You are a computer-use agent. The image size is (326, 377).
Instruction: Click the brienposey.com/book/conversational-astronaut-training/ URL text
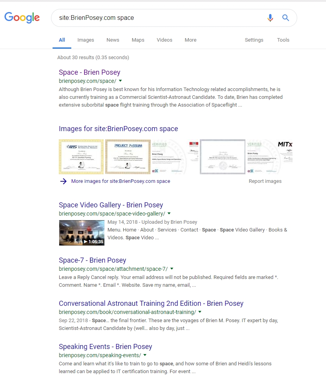[127, 312]
